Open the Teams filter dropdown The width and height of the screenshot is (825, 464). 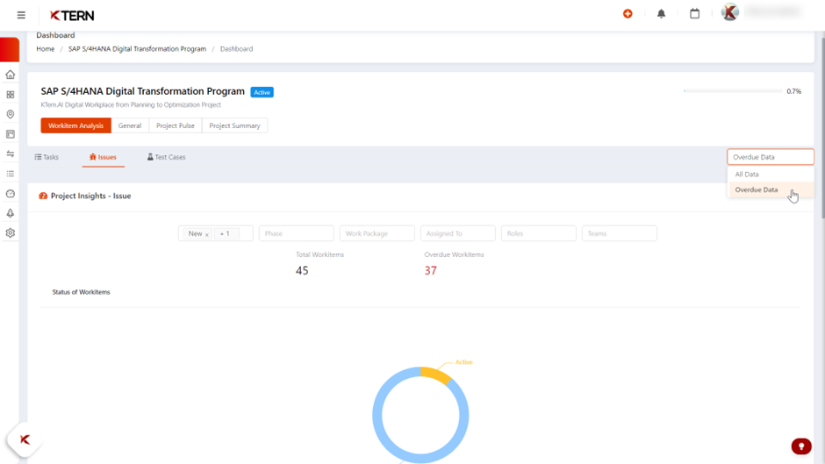620,233
